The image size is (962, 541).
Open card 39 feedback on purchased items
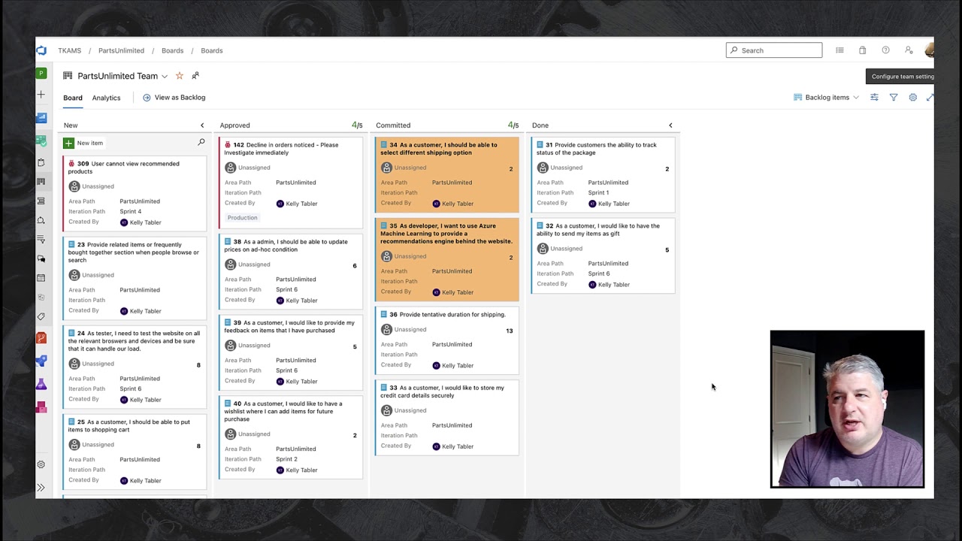(x=289, y=327)
